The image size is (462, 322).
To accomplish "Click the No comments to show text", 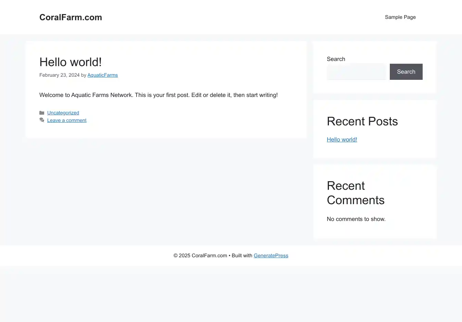I will pyautogui.click(x=356, y=219).
